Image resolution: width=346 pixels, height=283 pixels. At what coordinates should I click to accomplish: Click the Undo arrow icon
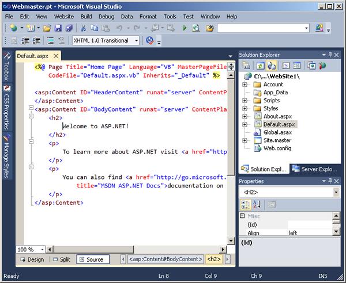119,28
